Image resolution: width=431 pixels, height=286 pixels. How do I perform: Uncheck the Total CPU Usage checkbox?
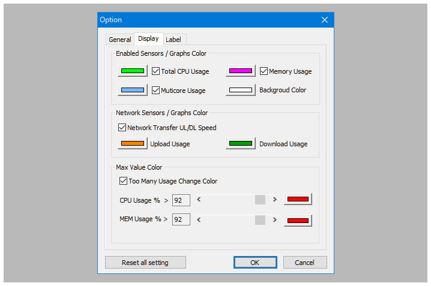pyautogui.click(x=156, y=71)
